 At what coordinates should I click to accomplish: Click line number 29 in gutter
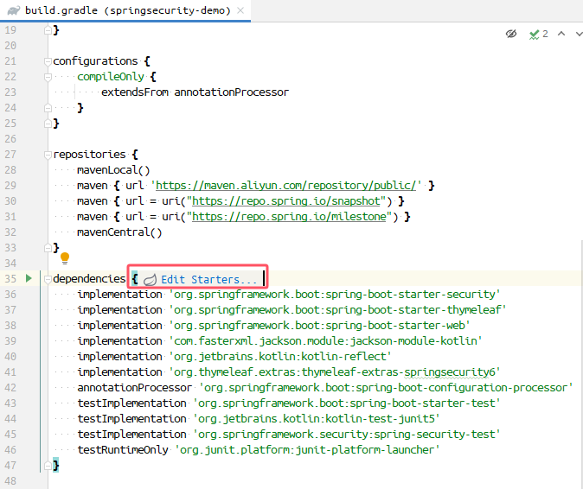click(x=10, y=186)
